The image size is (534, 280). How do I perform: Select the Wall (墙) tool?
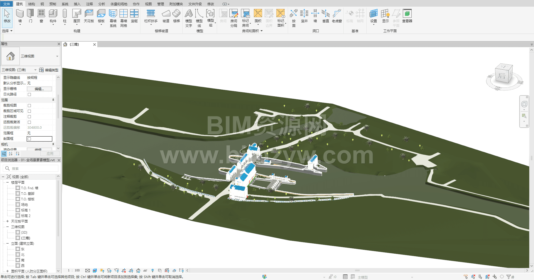(x=20, y=16)
